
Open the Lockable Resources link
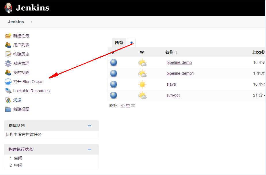[x=31, y=91]
